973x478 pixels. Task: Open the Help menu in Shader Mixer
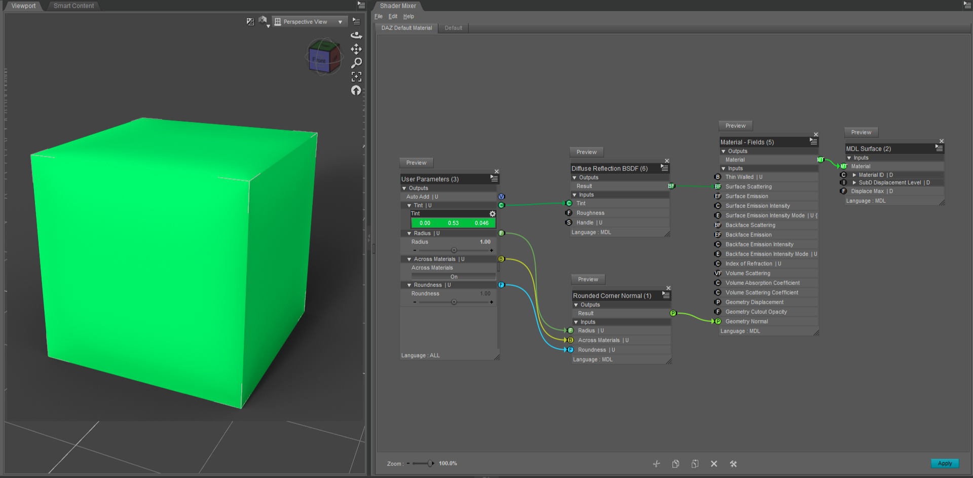408,16
